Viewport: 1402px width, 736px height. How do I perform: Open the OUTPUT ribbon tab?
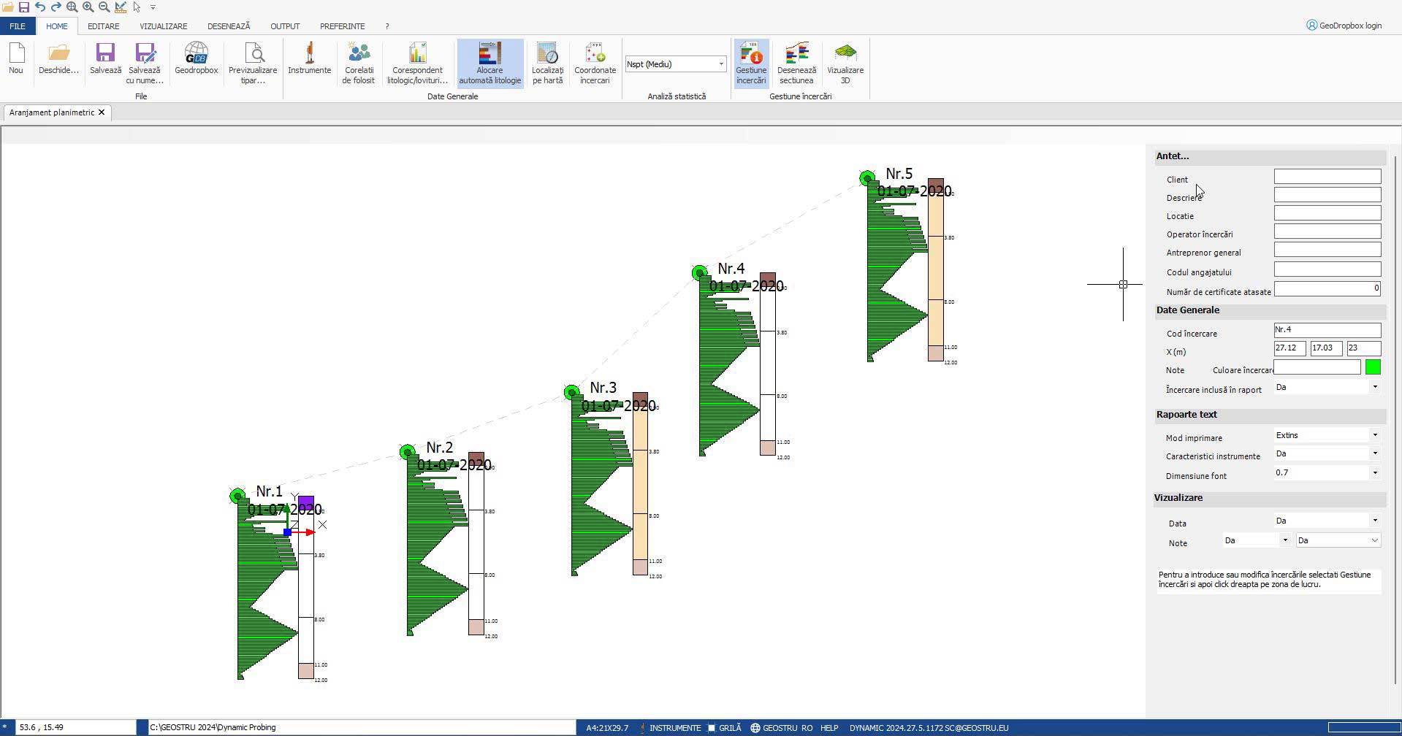pos(285,26)
